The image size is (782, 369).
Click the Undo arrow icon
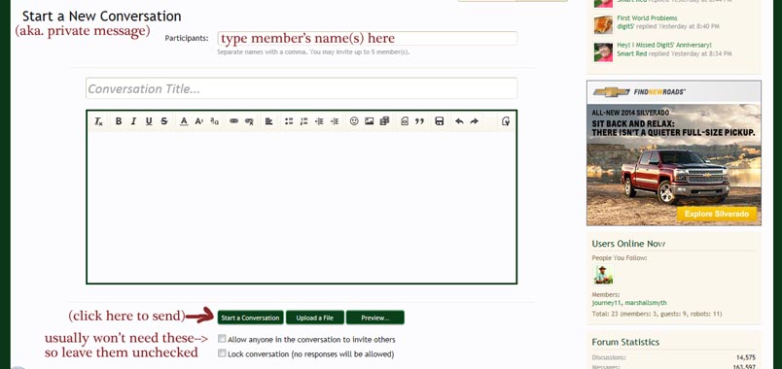pyautogui.click(x=459, y=121)
